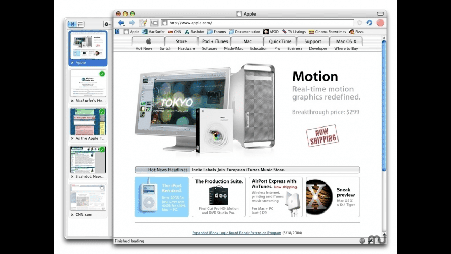
Task: Open the Slashdot bookmark
Action: 194,32
